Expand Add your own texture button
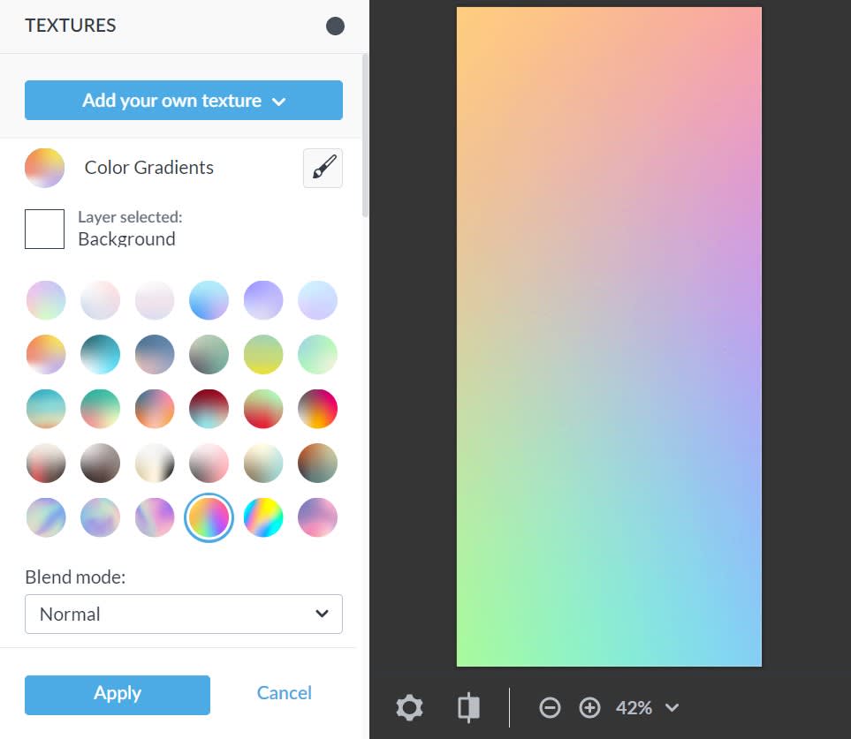This screenshot has height=739, width=851. point(184,101)
